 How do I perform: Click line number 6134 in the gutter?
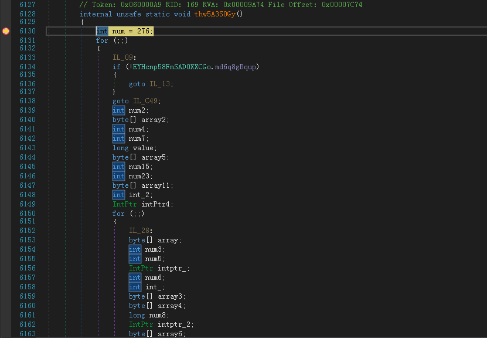(x=28, y=67)
